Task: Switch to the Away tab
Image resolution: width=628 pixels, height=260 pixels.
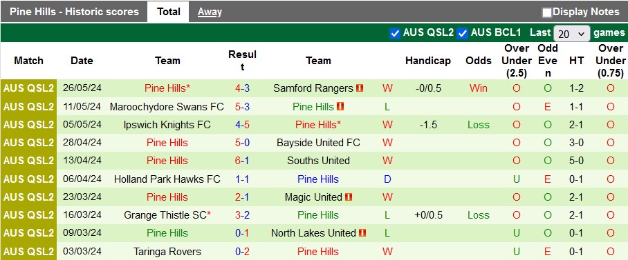Action: pyautogui.click(x=210, y=12)
